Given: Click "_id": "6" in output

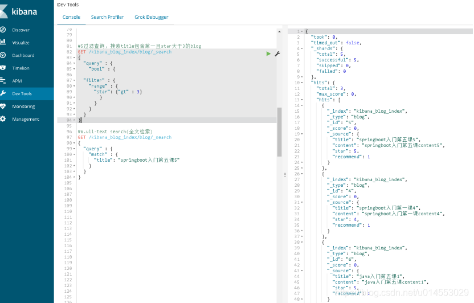Looking at the screenshot, I should click(x=342, y=259).
